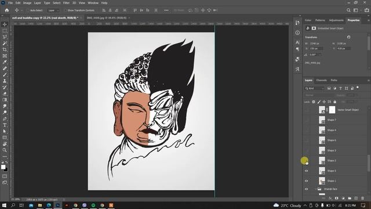Click the Share icon at top right
This screenshot has width=371, height=209.
(366, 10)
